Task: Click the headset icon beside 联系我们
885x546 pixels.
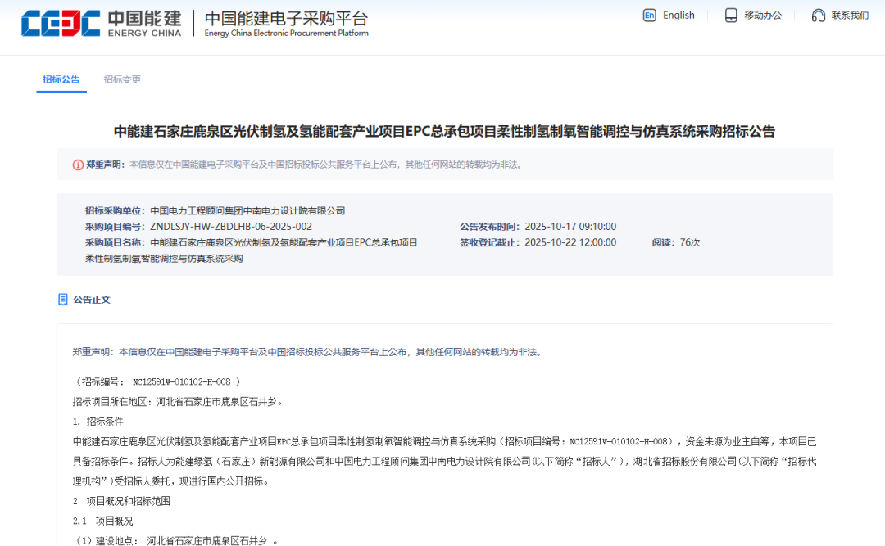Action: (817, 15)
